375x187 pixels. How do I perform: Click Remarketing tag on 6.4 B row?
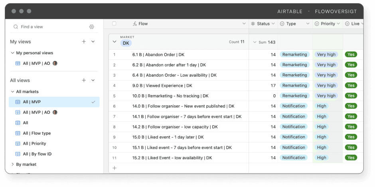[x=295, y=75]
